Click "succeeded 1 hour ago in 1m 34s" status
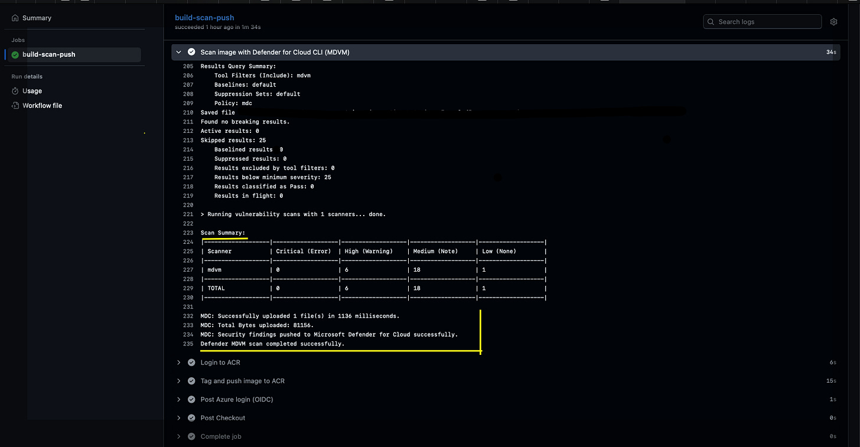Viewport: 860px width, 447px height. [x=218, y=27]
